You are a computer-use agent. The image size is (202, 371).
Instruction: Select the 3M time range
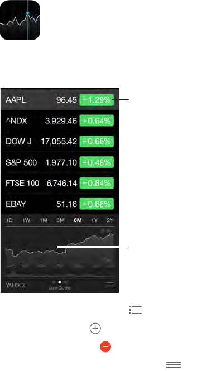[60, 220]
